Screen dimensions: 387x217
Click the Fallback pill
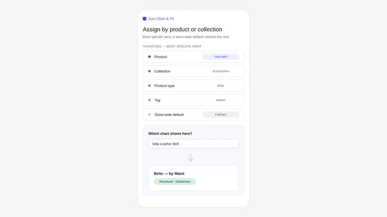221,115
